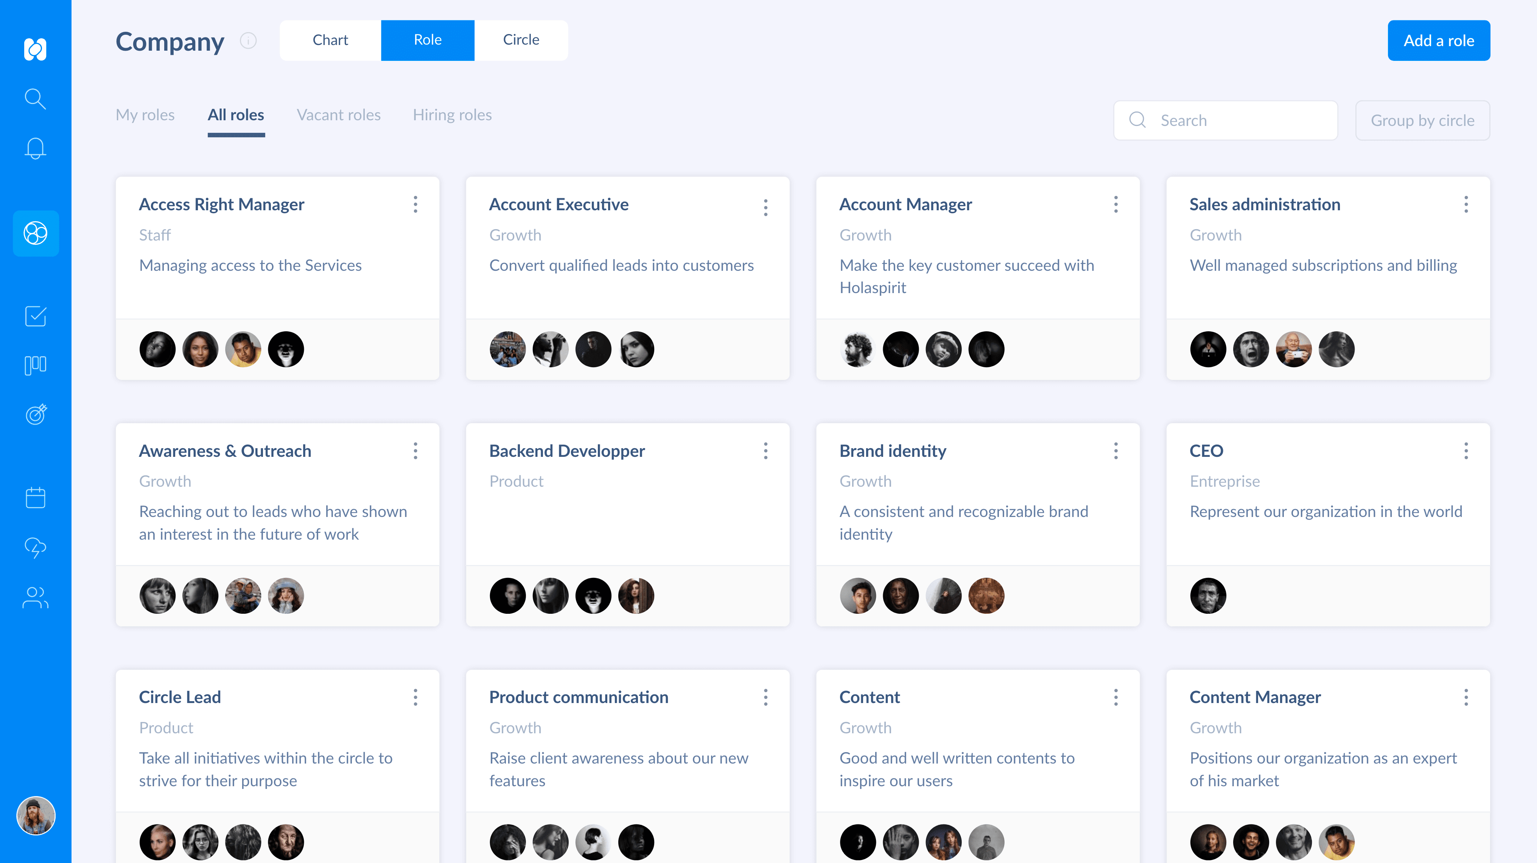
Task: Select the Role view tab
Action: click(428, 40)
